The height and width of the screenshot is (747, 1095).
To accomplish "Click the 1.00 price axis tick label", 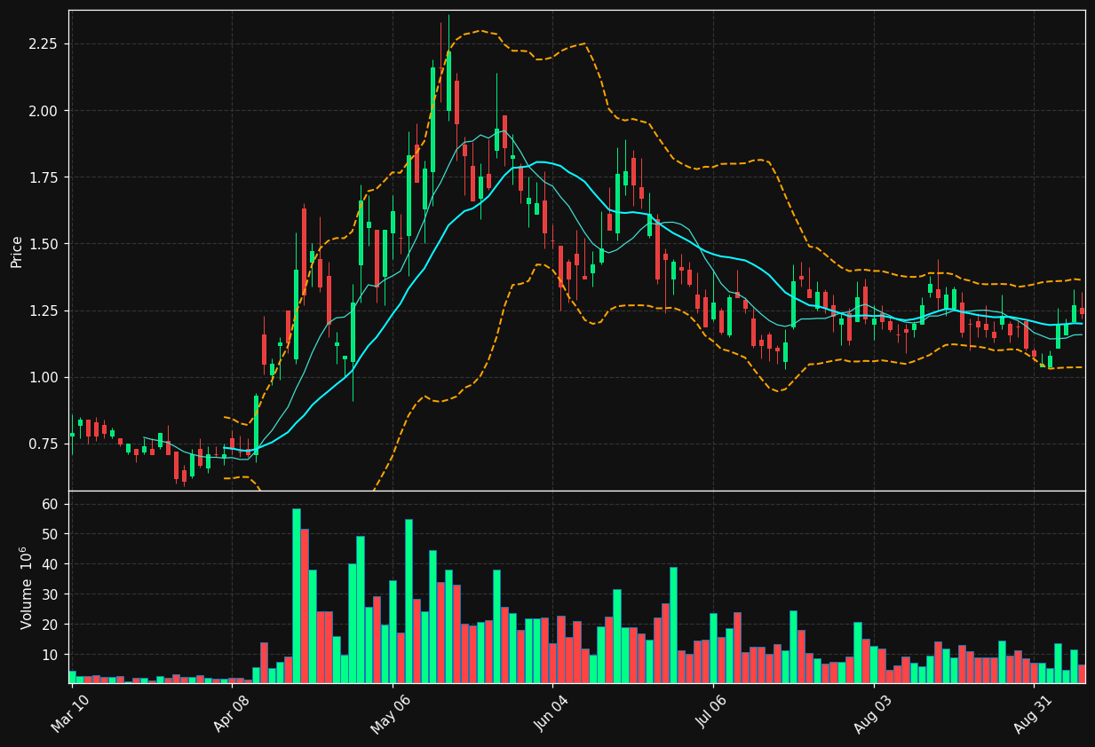I will point(43,377).
